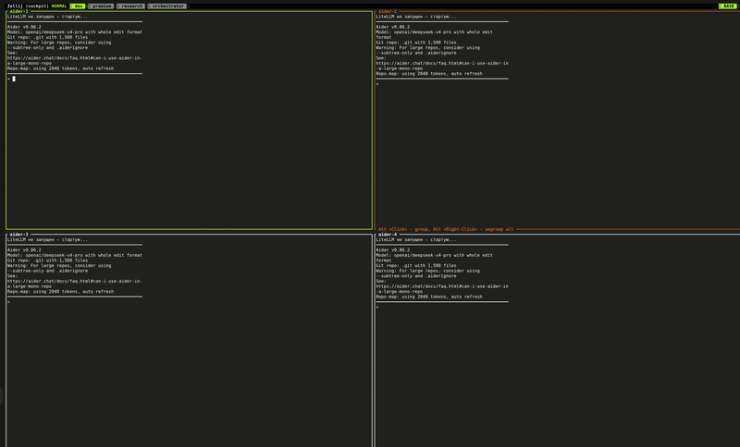Click 'Aider v0.86.2' in aider-2 pane

[x=392, y=27]
